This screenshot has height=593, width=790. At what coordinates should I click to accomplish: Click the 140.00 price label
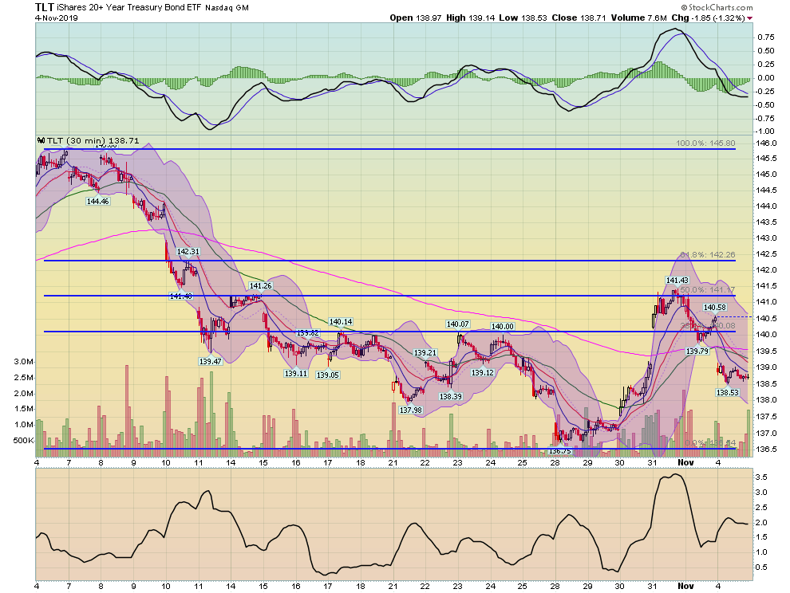click(502, 327)
